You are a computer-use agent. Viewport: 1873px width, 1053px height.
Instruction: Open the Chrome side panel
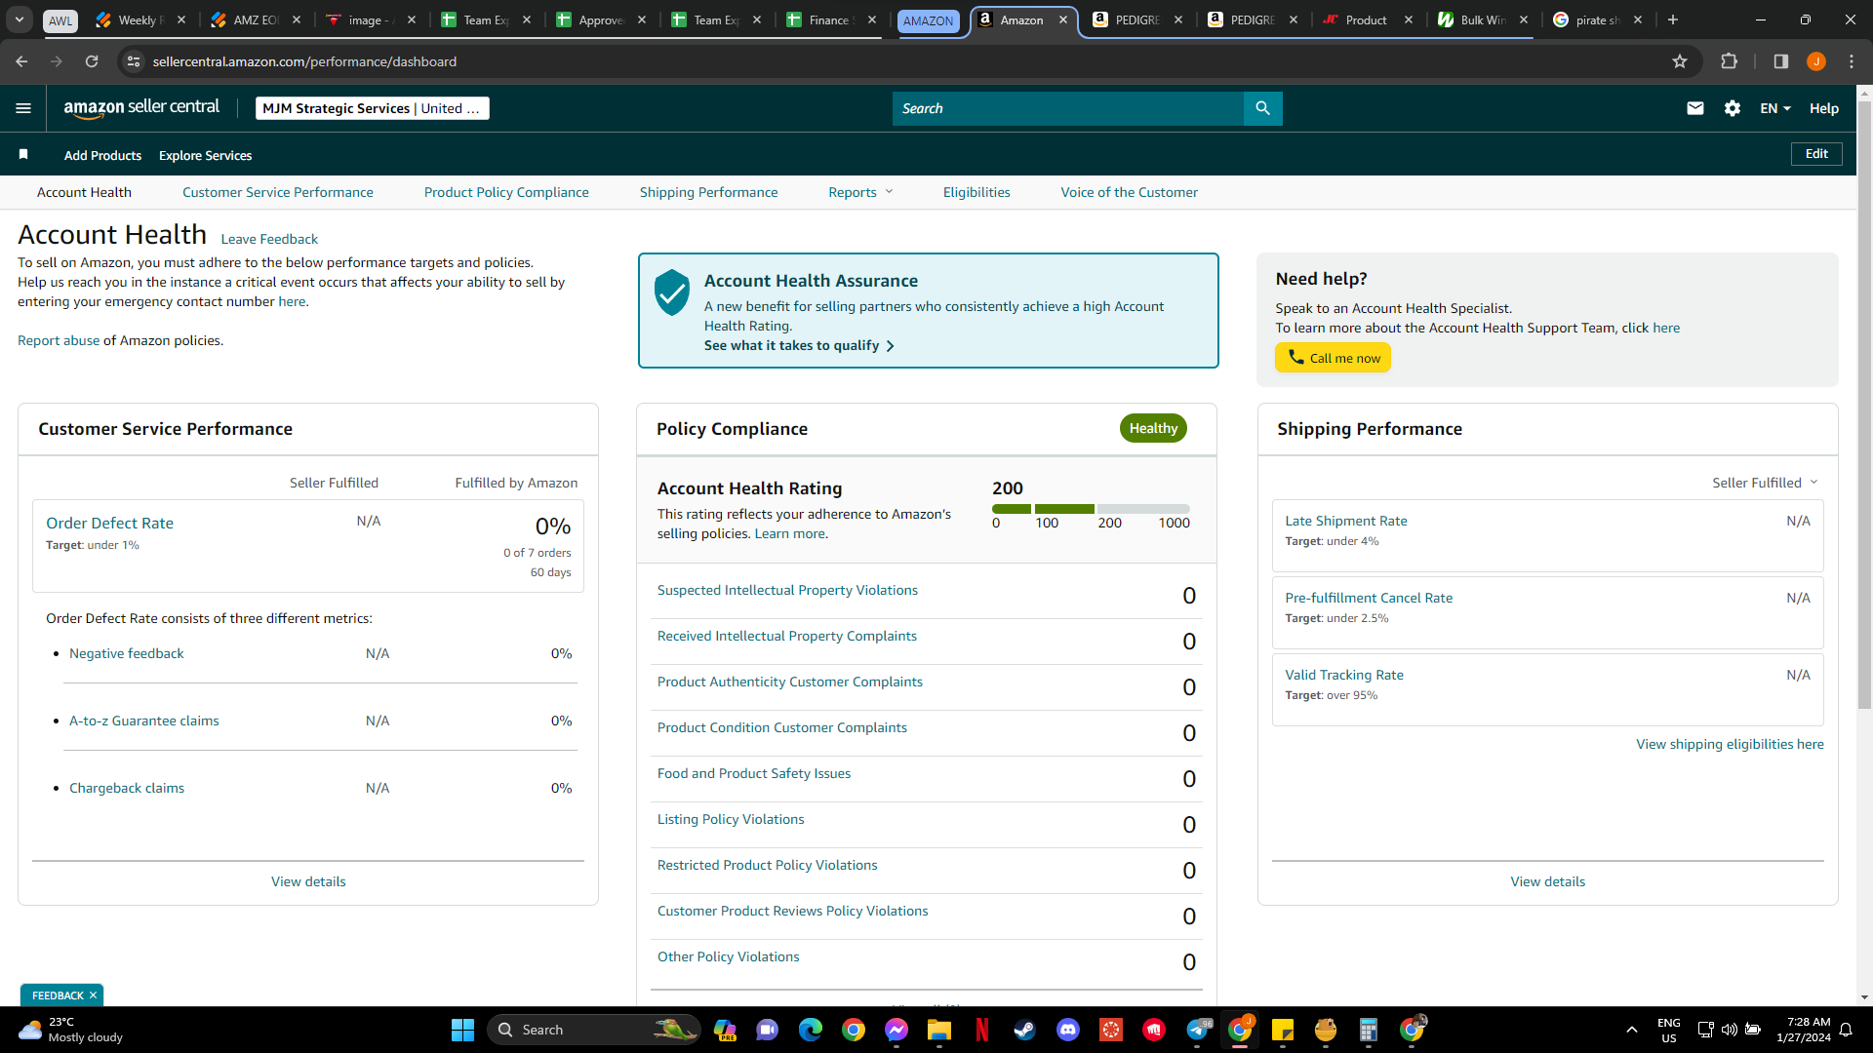coord(1781,61)
